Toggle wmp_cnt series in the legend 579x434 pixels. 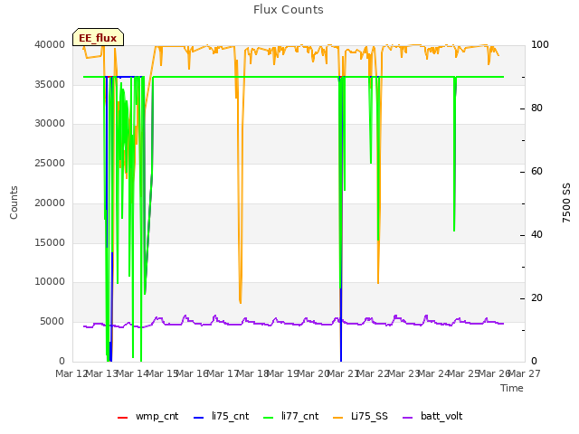(x=147, y=416)
